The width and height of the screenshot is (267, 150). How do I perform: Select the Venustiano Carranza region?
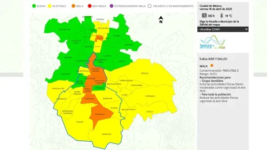100,82
